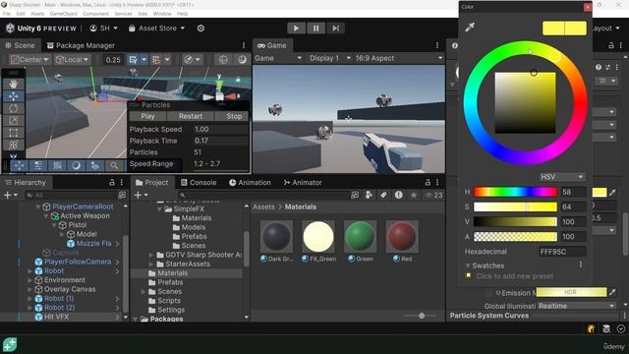Viewport: 629px width, 354px height.
Task: Click the Saturation slider bar
Action: coord(515,206)
